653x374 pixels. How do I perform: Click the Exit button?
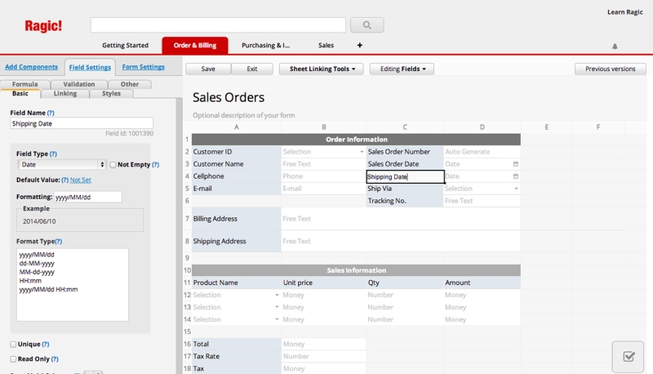pos(252,69)
